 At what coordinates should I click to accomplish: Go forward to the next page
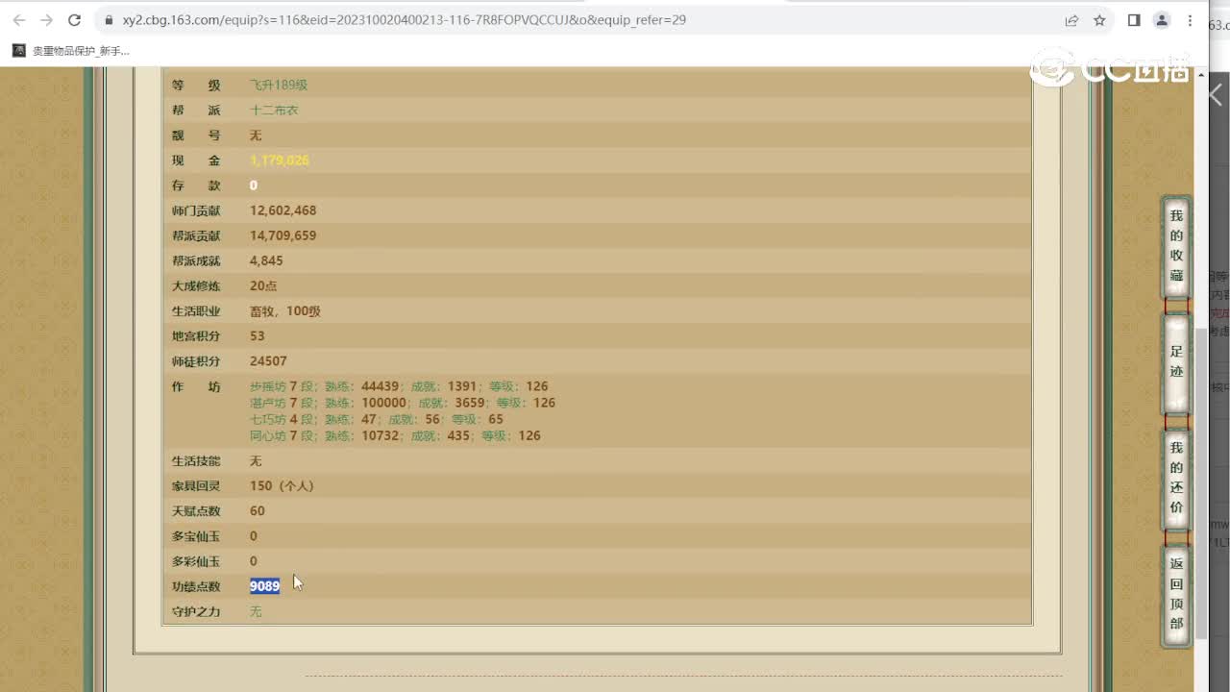(46, 19)
